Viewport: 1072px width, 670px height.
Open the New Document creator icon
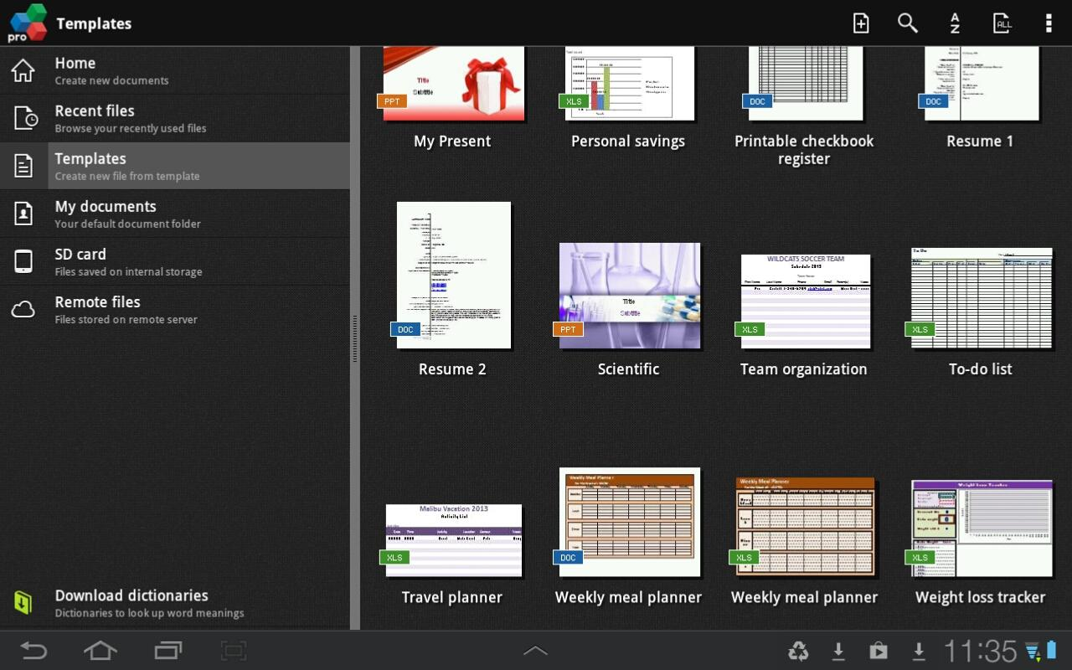pyautogui.click(x=860, y=23)
